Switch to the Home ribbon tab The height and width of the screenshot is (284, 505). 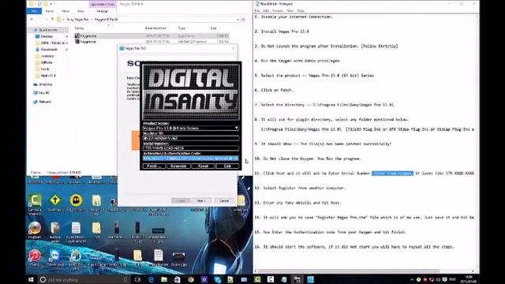tap(49, 11)
